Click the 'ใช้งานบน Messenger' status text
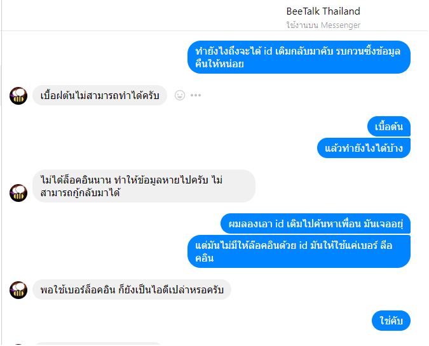Viewport: 429px width, 346px height. point(323,25)
